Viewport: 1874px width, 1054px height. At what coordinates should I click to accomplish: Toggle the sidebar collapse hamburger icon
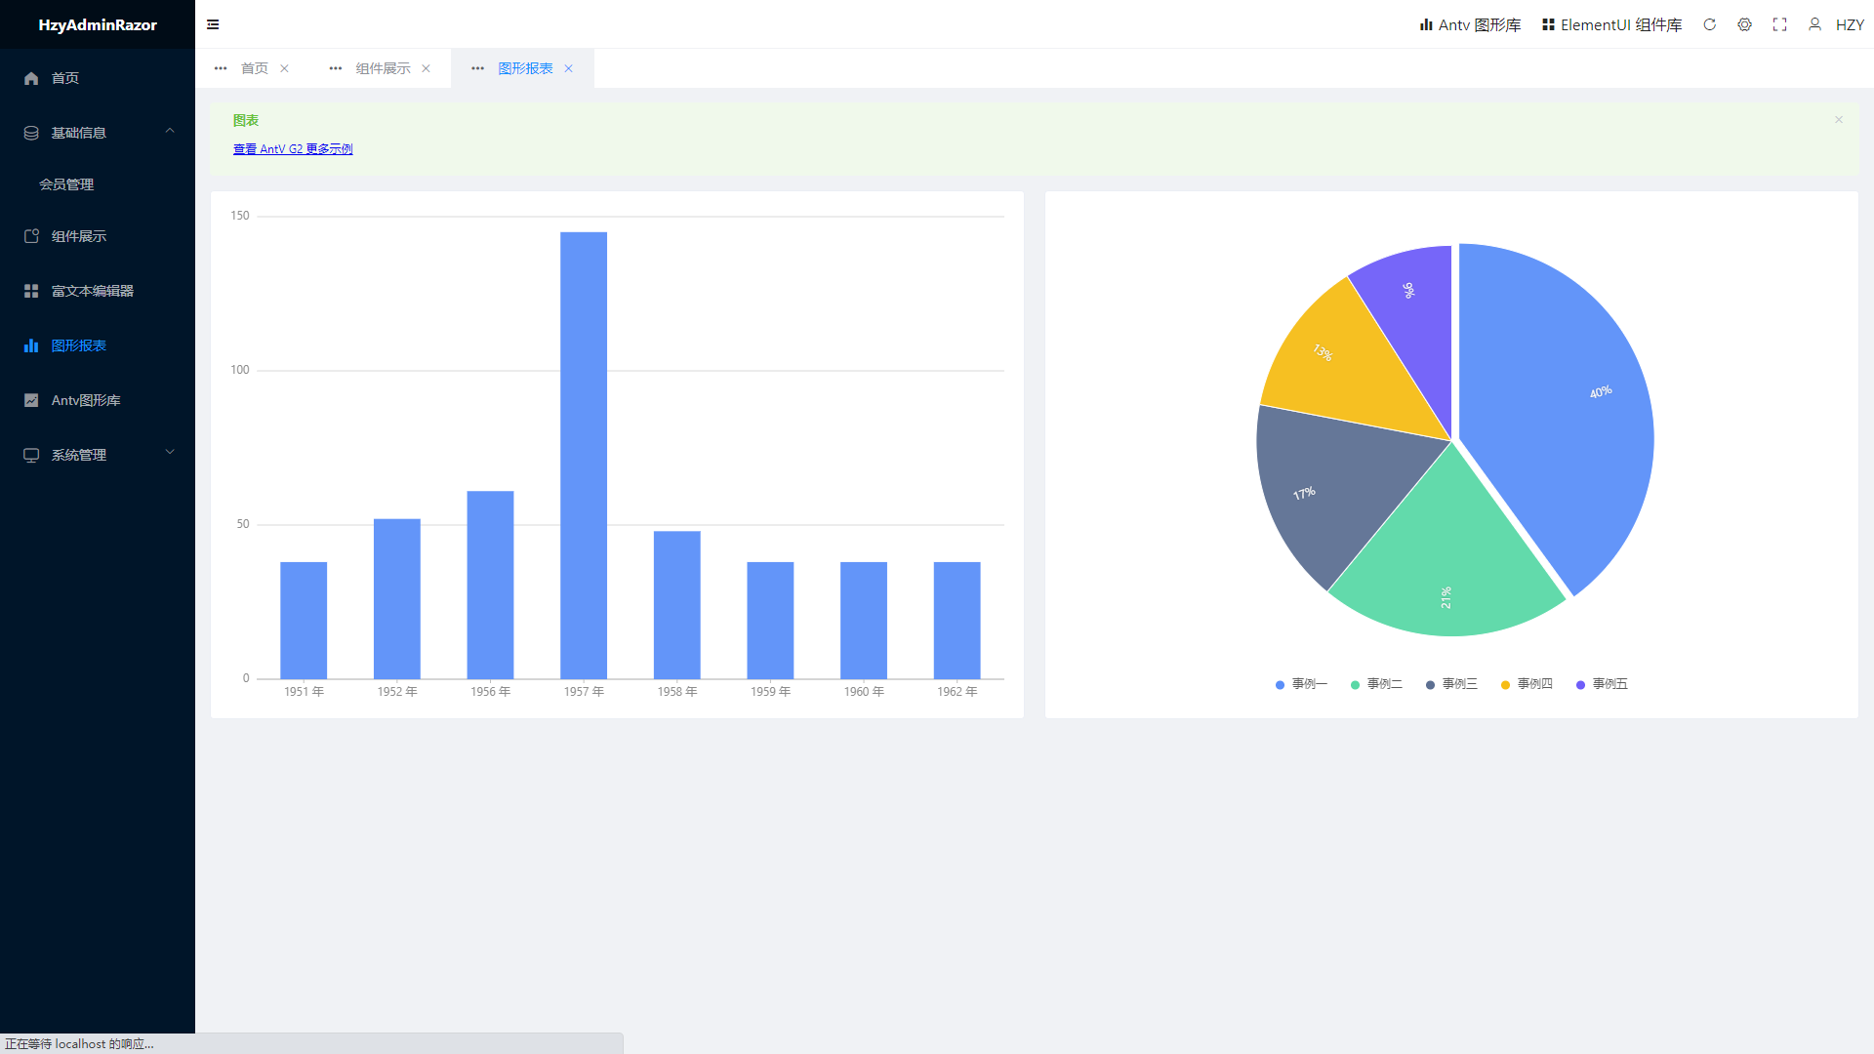click(x=213, y=24)
